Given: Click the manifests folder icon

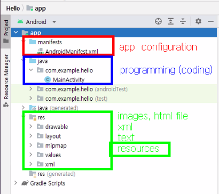Looking at the screenshot, I should (x=33, y=42).
